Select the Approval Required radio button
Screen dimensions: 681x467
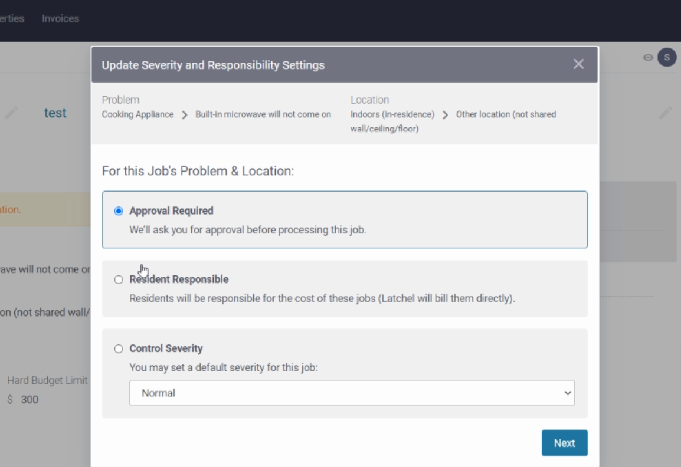click(119, 211)
